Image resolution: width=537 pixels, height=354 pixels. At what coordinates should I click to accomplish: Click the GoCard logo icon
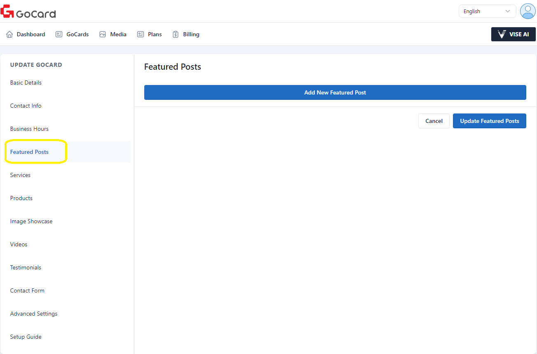pos(7,12)
